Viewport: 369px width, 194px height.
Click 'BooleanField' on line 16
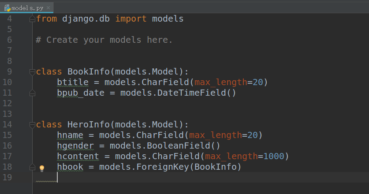(179, 146)
